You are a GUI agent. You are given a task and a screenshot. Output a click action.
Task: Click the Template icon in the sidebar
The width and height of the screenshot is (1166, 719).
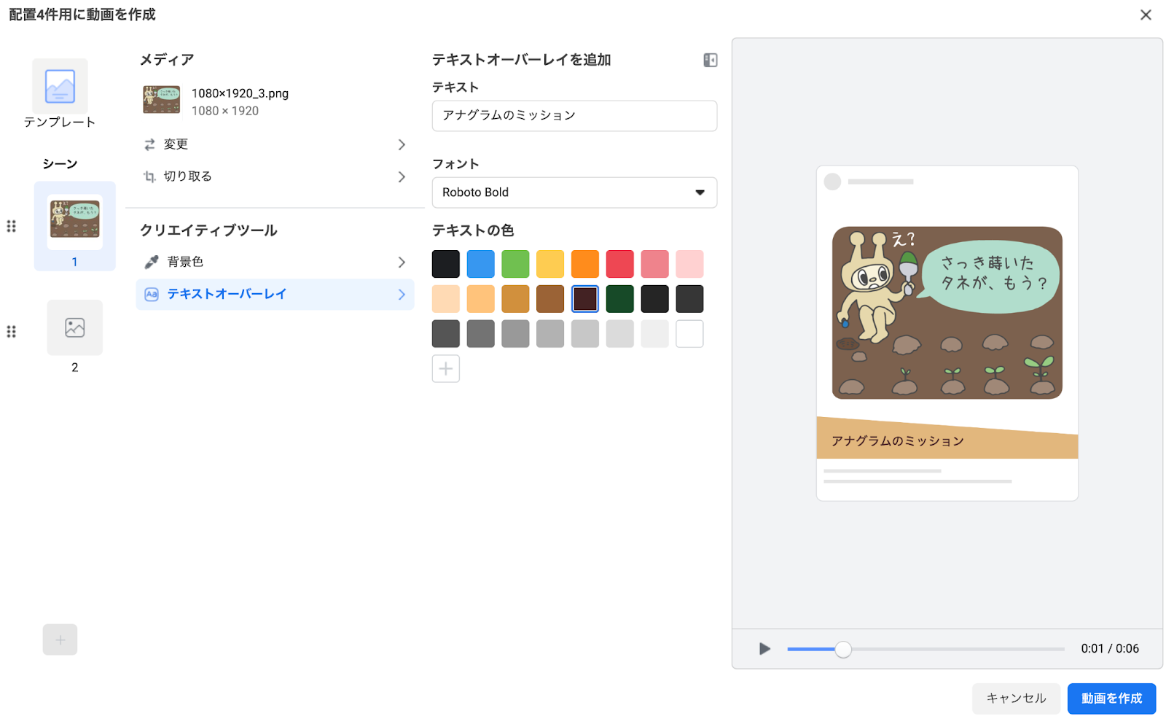(x=60, y=87)
